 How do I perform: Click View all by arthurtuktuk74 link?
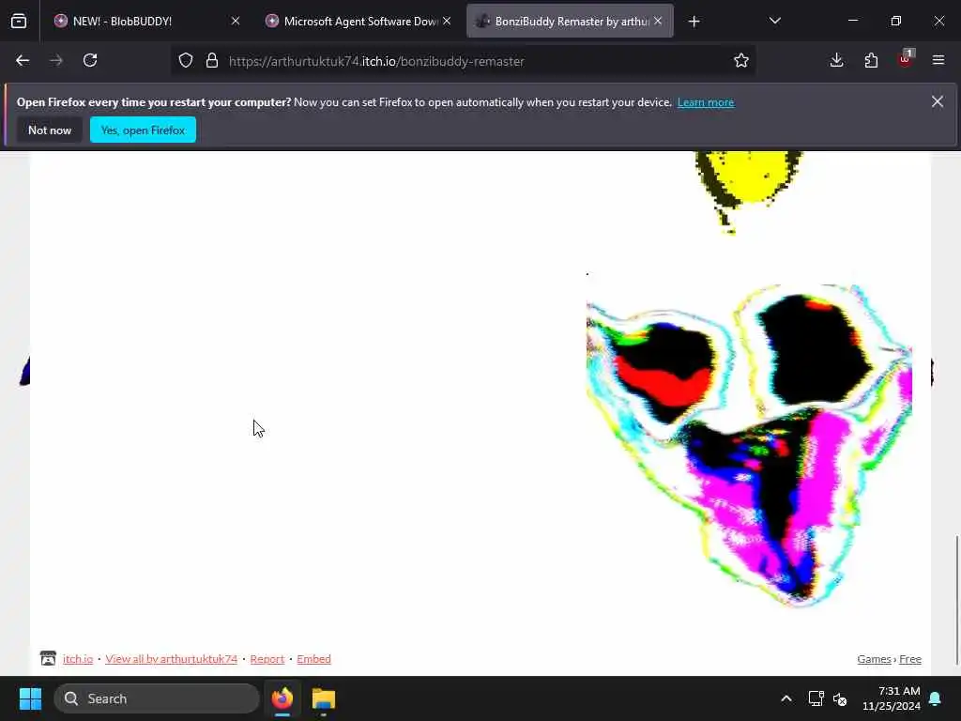[x=171, y=659]
